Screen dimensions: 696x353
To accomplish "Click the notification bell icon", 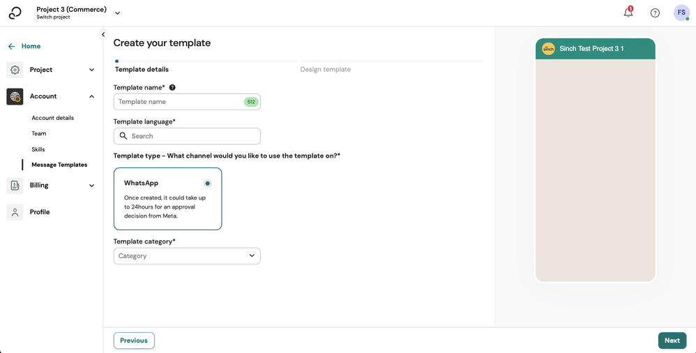I will [x=628, y=13].
